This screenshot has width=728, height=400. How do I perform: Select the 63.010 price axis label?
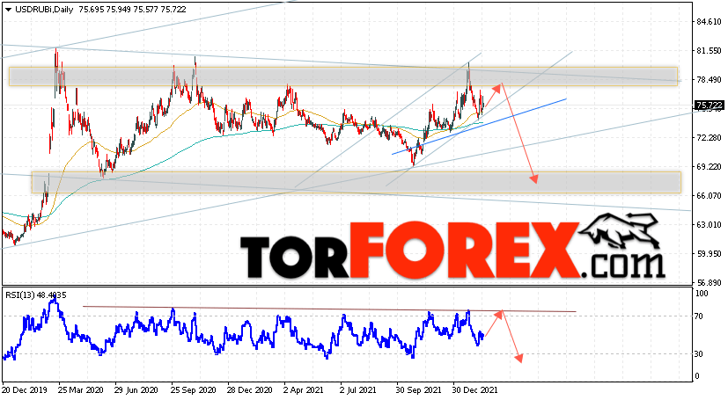pyautogui.click(x=709, y=225)
